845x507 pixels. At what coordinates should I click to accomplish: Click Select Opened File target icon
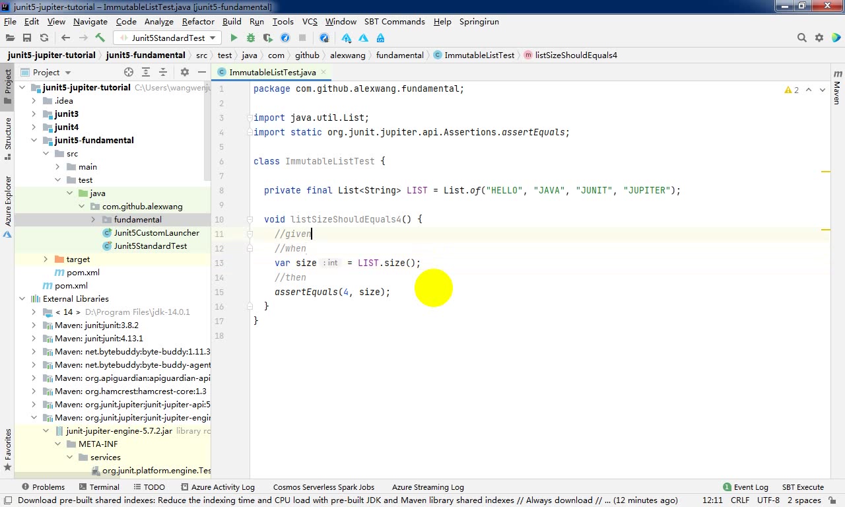click(x=129, y=72)
